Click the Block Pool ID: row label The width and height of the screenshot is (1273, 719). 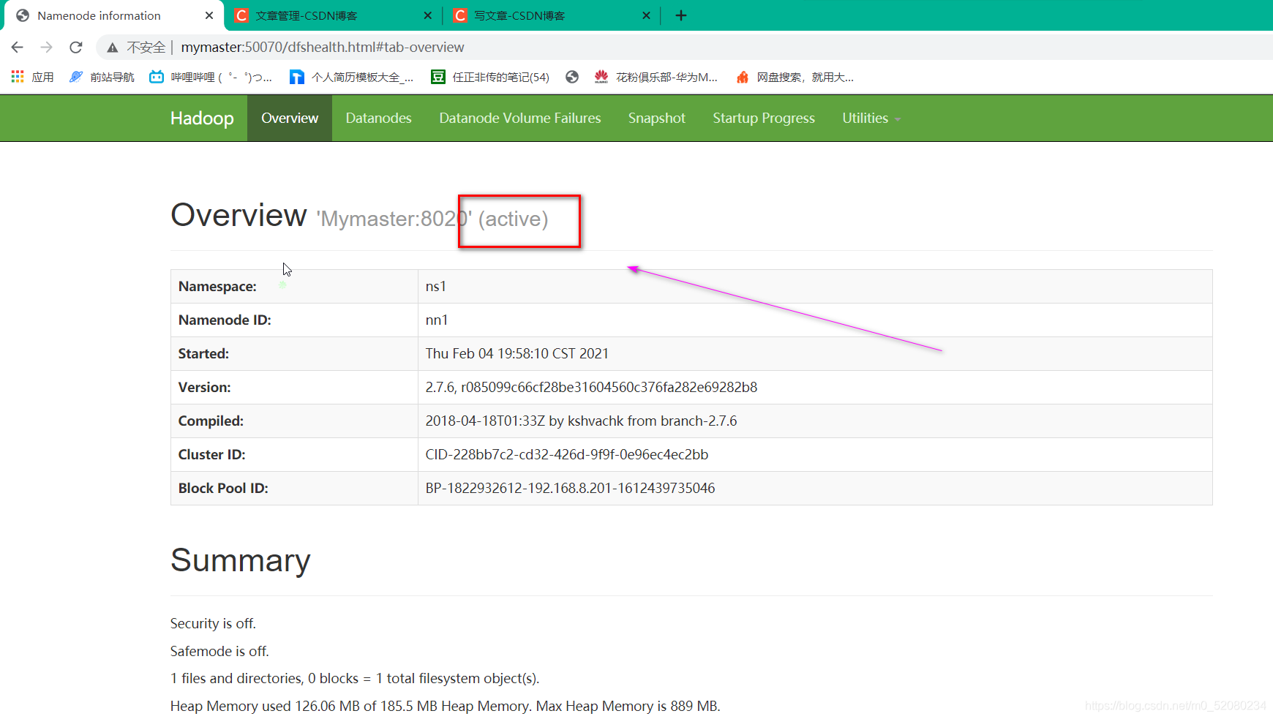tap(223, 489)
